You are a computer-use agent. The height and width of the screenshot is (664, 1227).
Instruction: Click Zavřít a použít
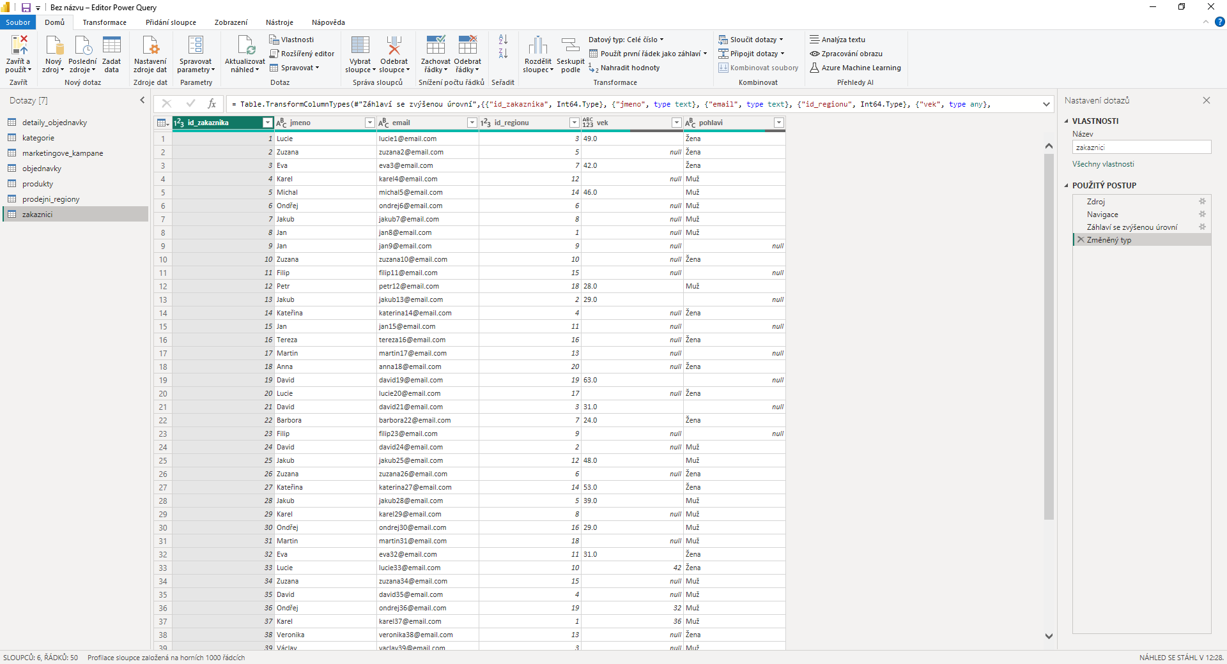pos(18,54)
